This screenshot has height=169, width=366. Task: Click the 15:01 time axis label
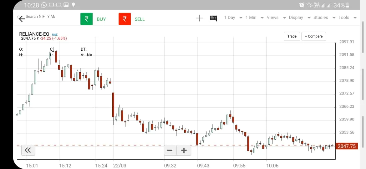point(32,166)
